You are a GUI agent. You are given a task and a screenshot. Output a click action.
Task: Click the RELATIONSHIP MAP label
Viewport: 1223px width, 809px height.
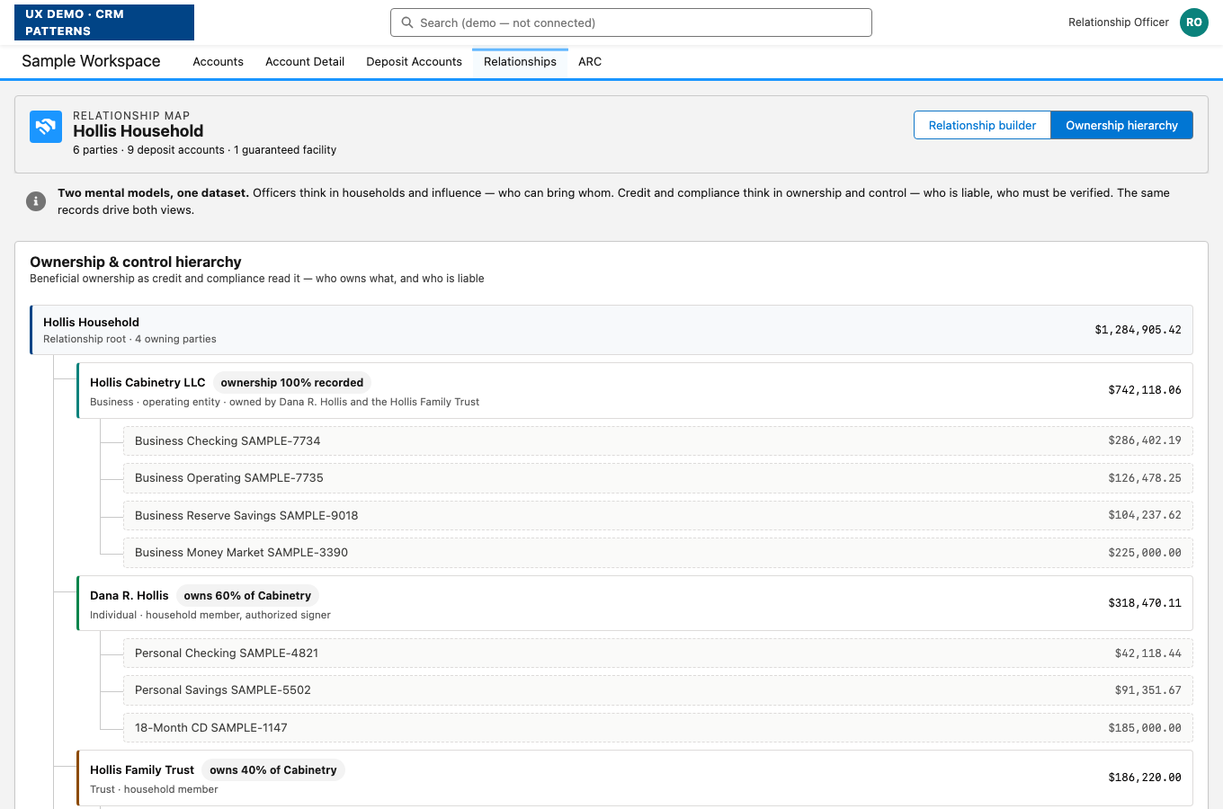131,115
